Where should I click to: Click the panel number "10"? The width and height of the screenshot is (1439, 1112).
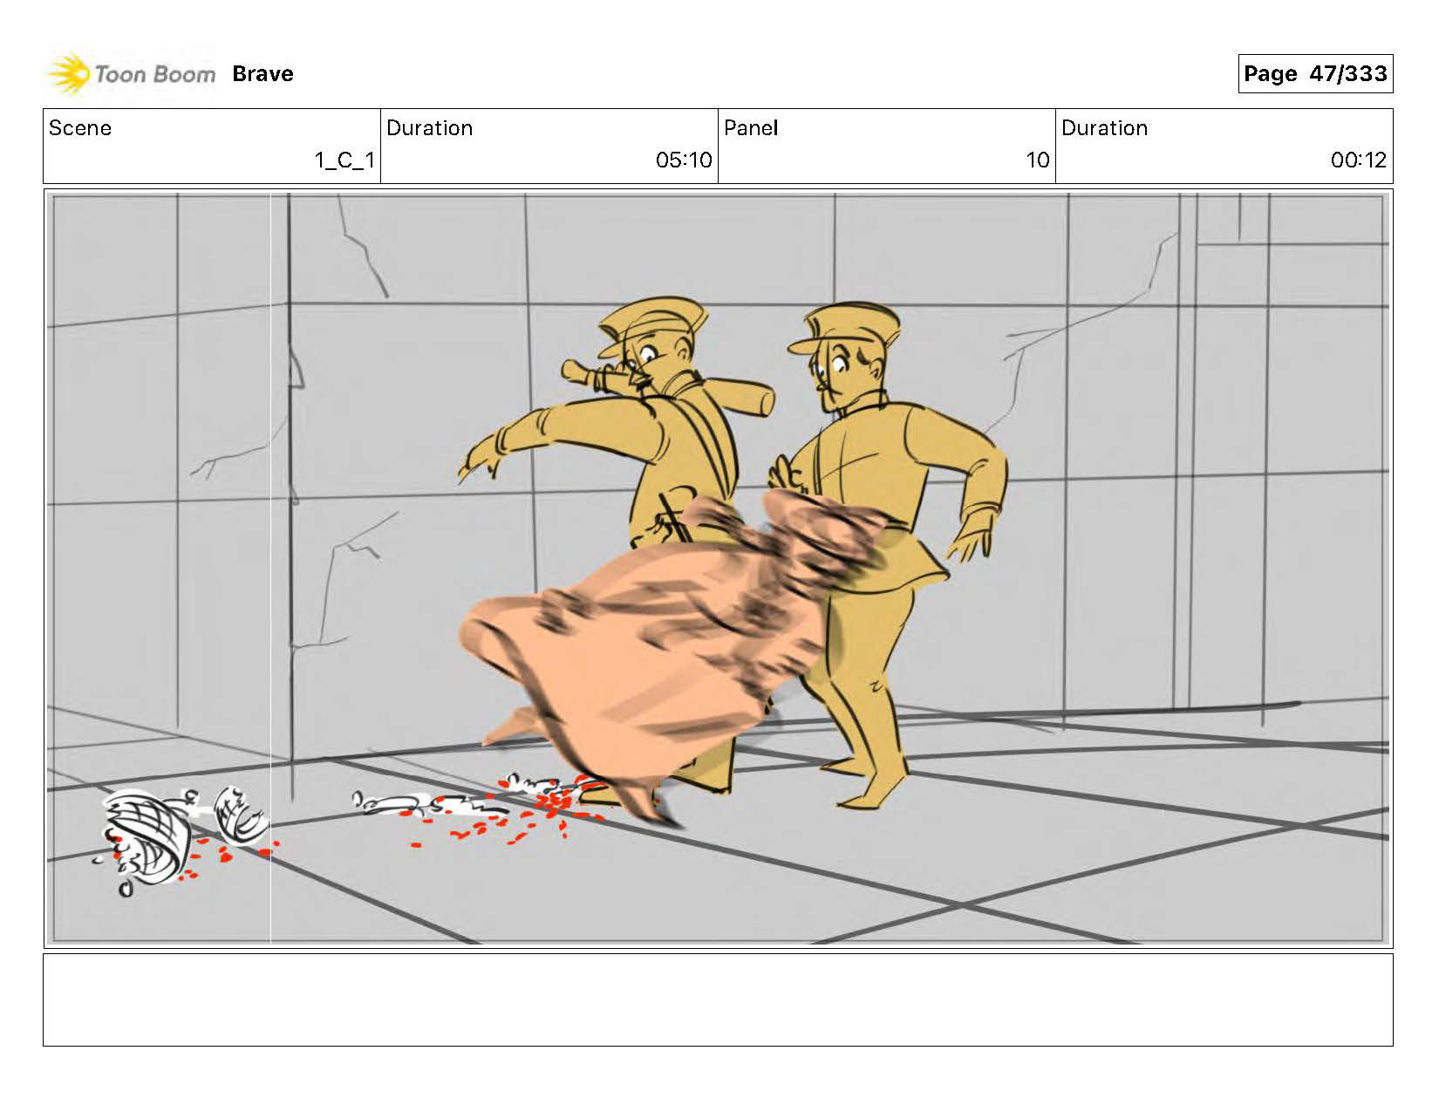tap(1038, 160)
